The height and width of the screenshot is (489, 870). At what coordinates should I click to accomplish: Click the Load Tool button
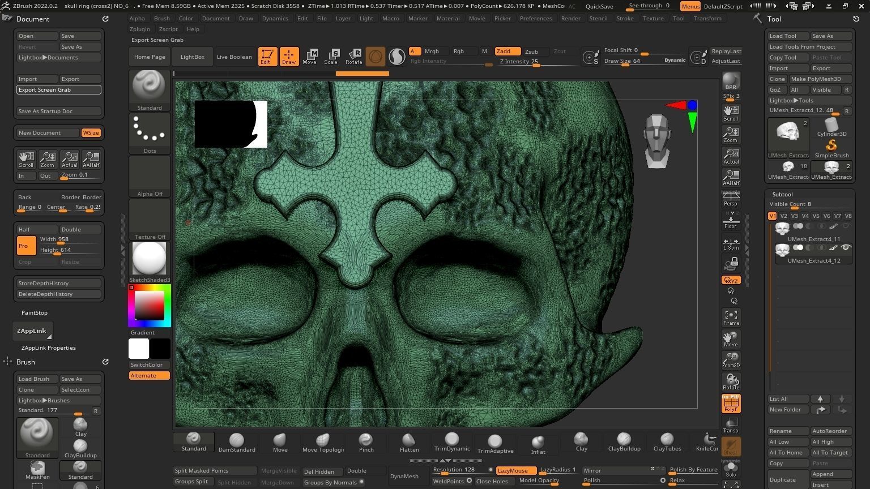[788, 36]
